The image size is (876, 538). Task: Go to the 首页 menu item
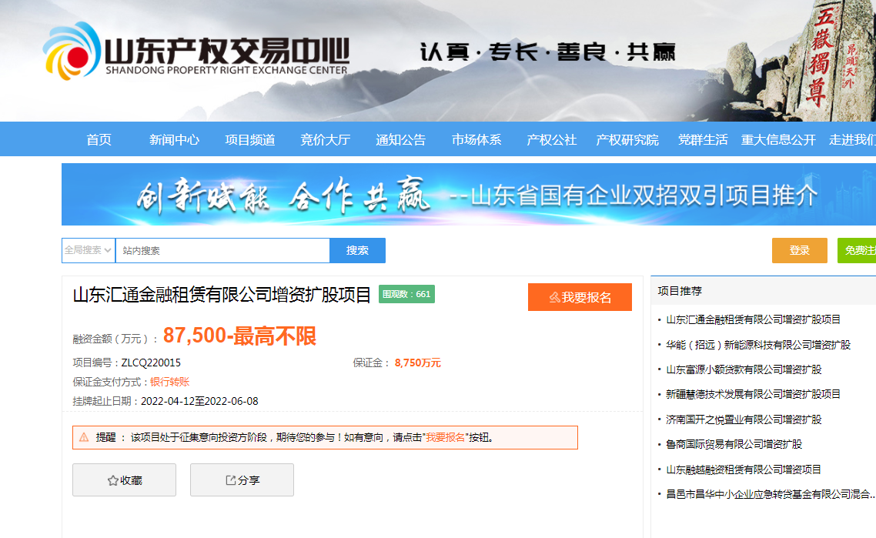point(99,139)
